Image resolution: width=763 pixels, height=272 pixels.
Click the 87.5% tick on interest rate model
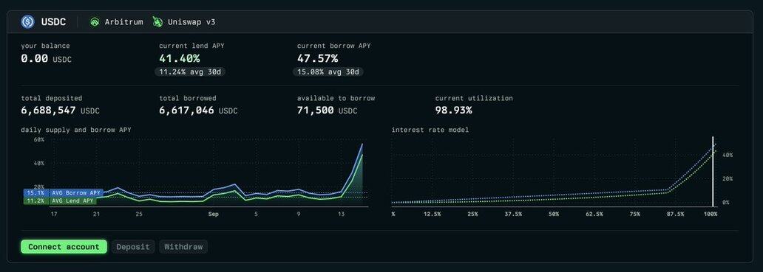(x=675, y=214)
